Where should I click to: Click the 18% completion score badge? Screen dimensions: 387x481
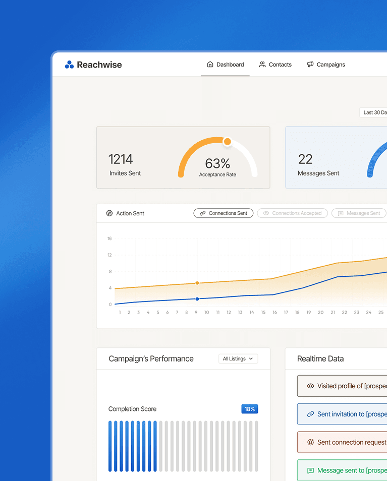click(x=249, y=409)
